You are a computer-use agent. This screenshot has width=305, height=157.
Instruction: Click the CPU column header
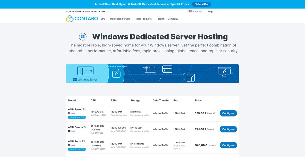click(93, 101)
